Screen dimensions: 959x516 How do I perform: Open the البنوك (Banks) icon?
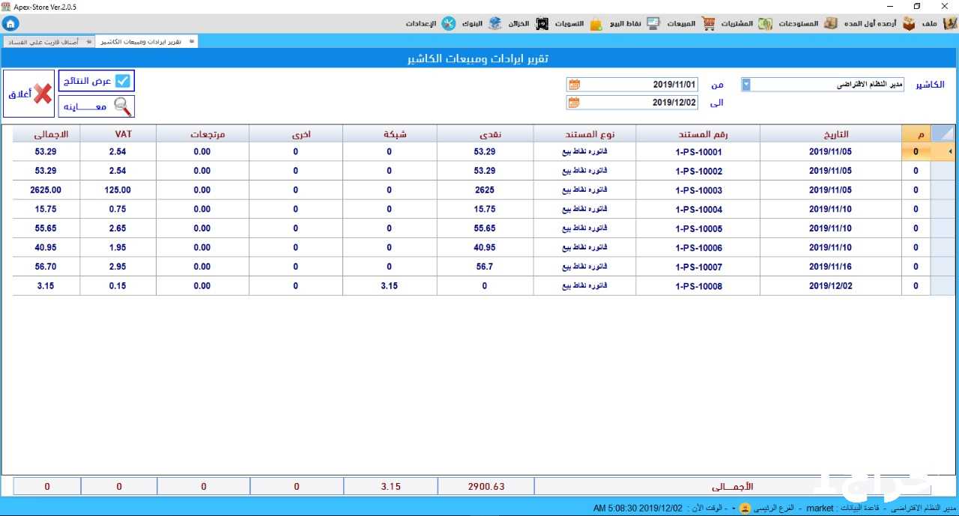coord(494,23)
